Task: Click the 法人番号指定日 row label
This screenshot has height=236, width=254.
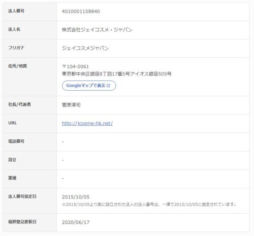Action: (22, 196)
